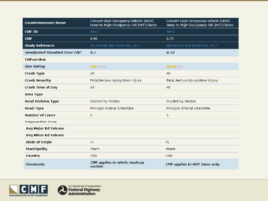This screenshot has height=201, width=268.
Task: Click the Crash Severity row label
Action: point(38,80)
